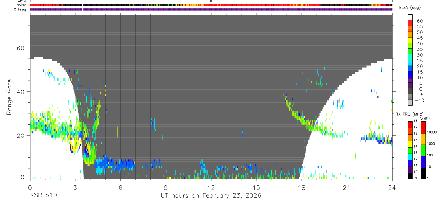Click the multicolored Noise strip above the plot
Viewport: 441px width, 203px height.
click(211, 5)
